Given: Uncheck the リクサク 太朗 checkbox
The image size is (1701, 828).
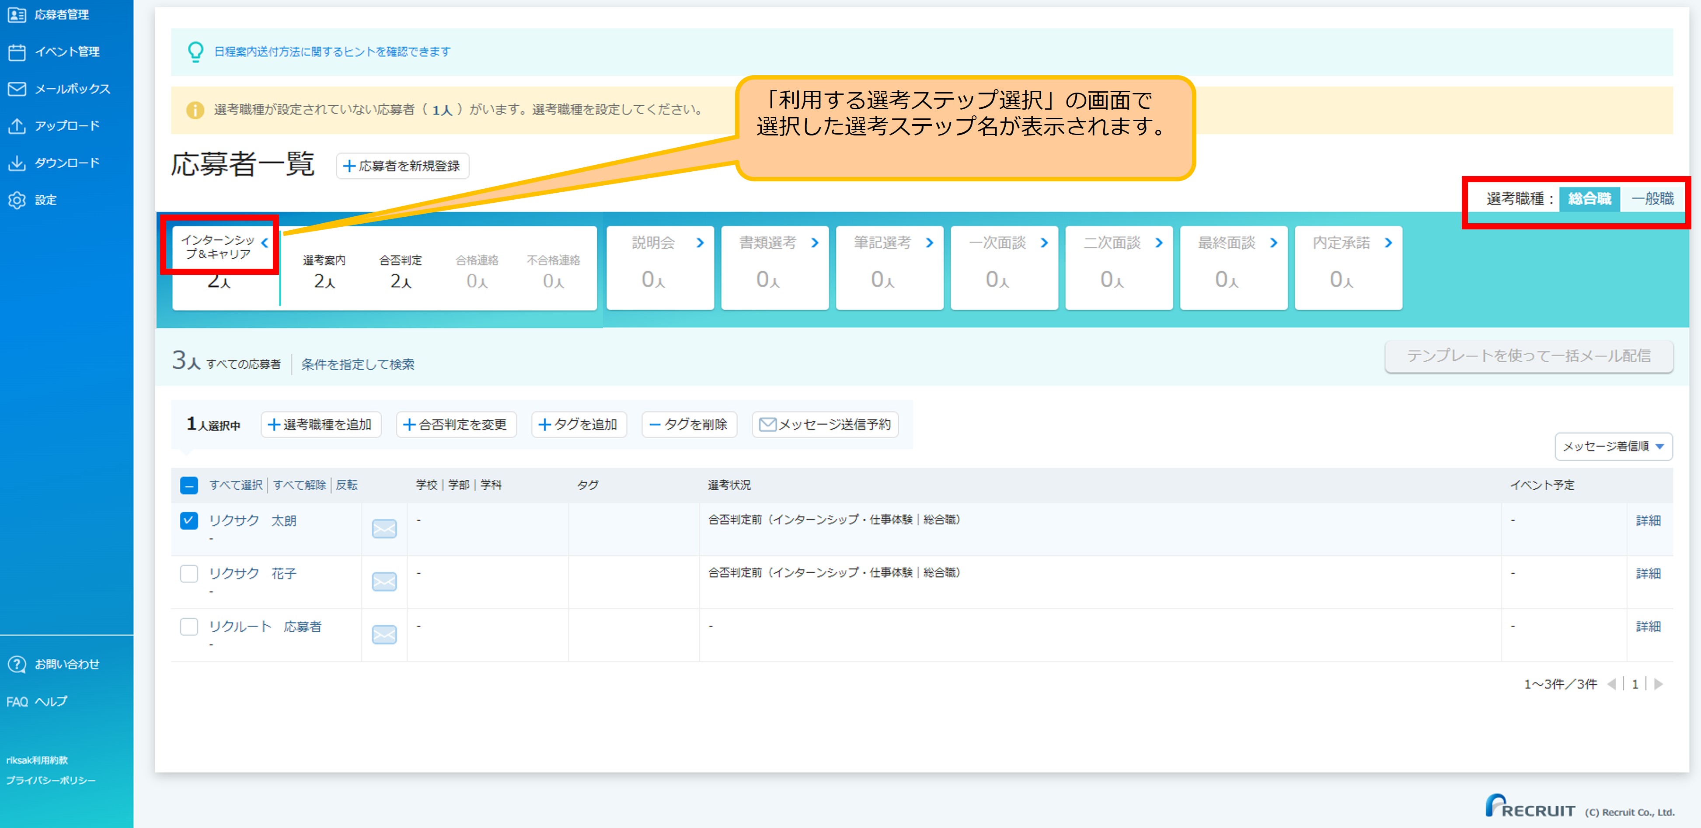Looking at the screenshot, I should click(189, 520).
